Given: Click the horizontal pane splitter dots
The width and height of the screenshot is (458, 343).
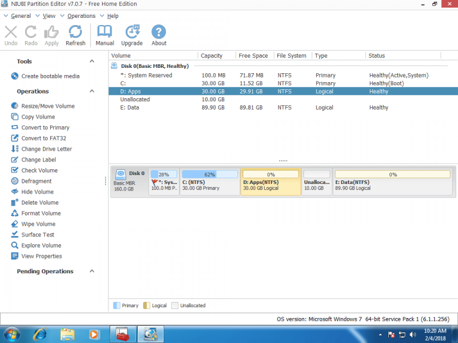Looking at the screenshot, I should click(283, 161).
